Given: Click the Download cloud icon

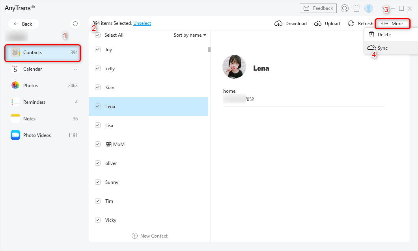Looking at the screenshot, I should (x=278, y=23).
